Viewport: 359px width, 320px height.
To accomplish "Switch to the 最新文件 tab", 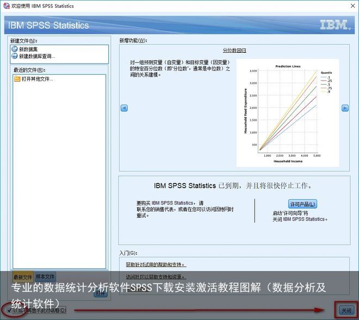I will click(23, 277).
